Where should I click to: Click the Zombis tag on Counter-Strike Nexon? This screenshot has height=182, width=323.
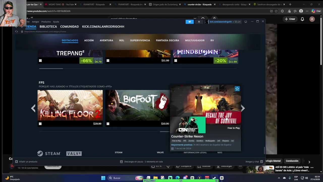point(191,141)
